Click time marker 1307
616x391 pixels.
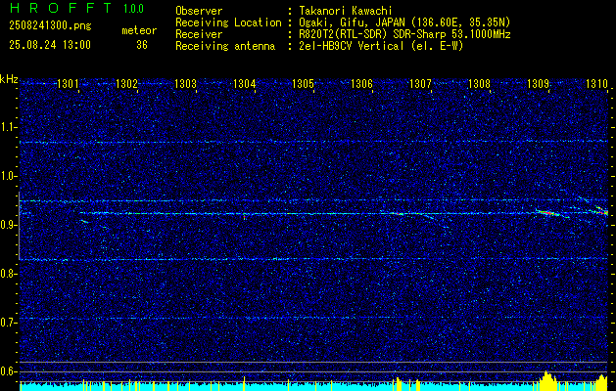pos(420,83)
